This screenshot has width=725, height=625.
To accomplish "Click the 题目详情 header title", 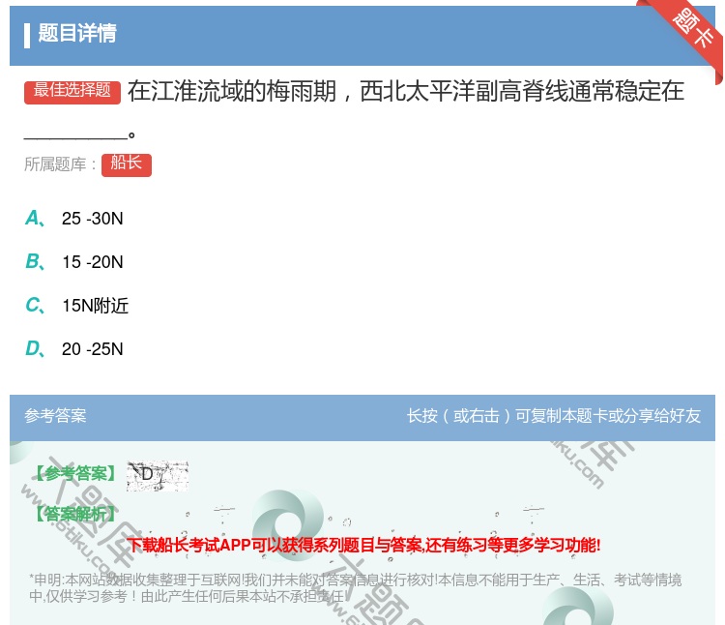I will pyautogui.click(x=77, y=33).
